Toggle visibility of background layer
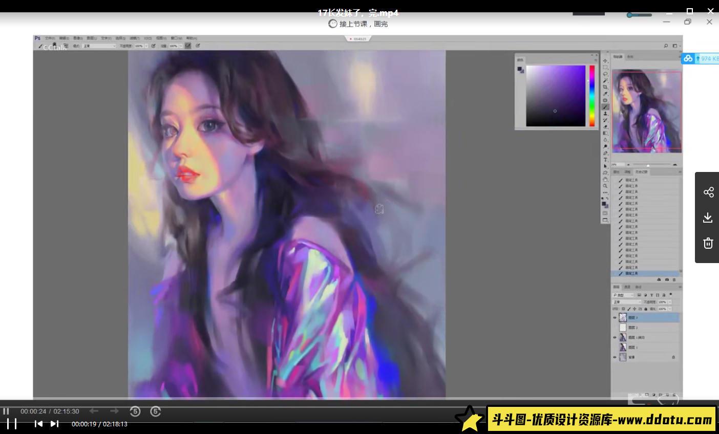 click(615, 357)
